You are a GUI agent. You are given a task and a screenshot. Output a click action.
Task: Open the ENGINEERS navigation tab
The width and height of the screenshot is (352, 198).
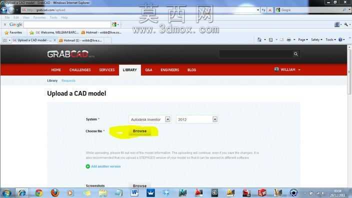pos(169,70)
